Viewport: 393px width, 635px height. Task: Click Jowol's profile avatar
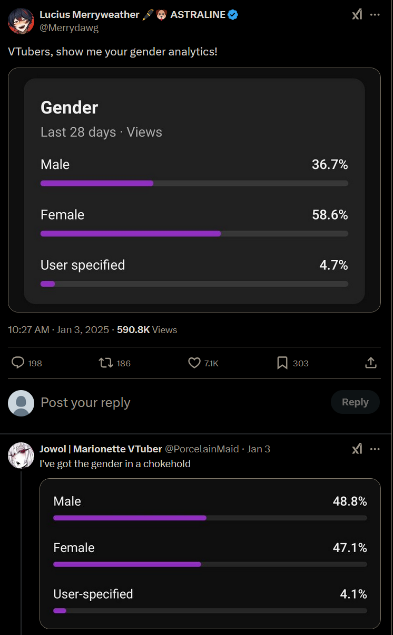pos(21,455)
